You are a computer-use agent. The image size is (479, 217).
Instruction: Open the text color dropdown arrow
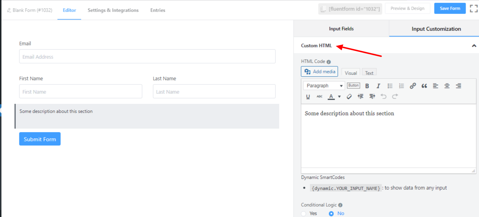(x=339, y=96)
